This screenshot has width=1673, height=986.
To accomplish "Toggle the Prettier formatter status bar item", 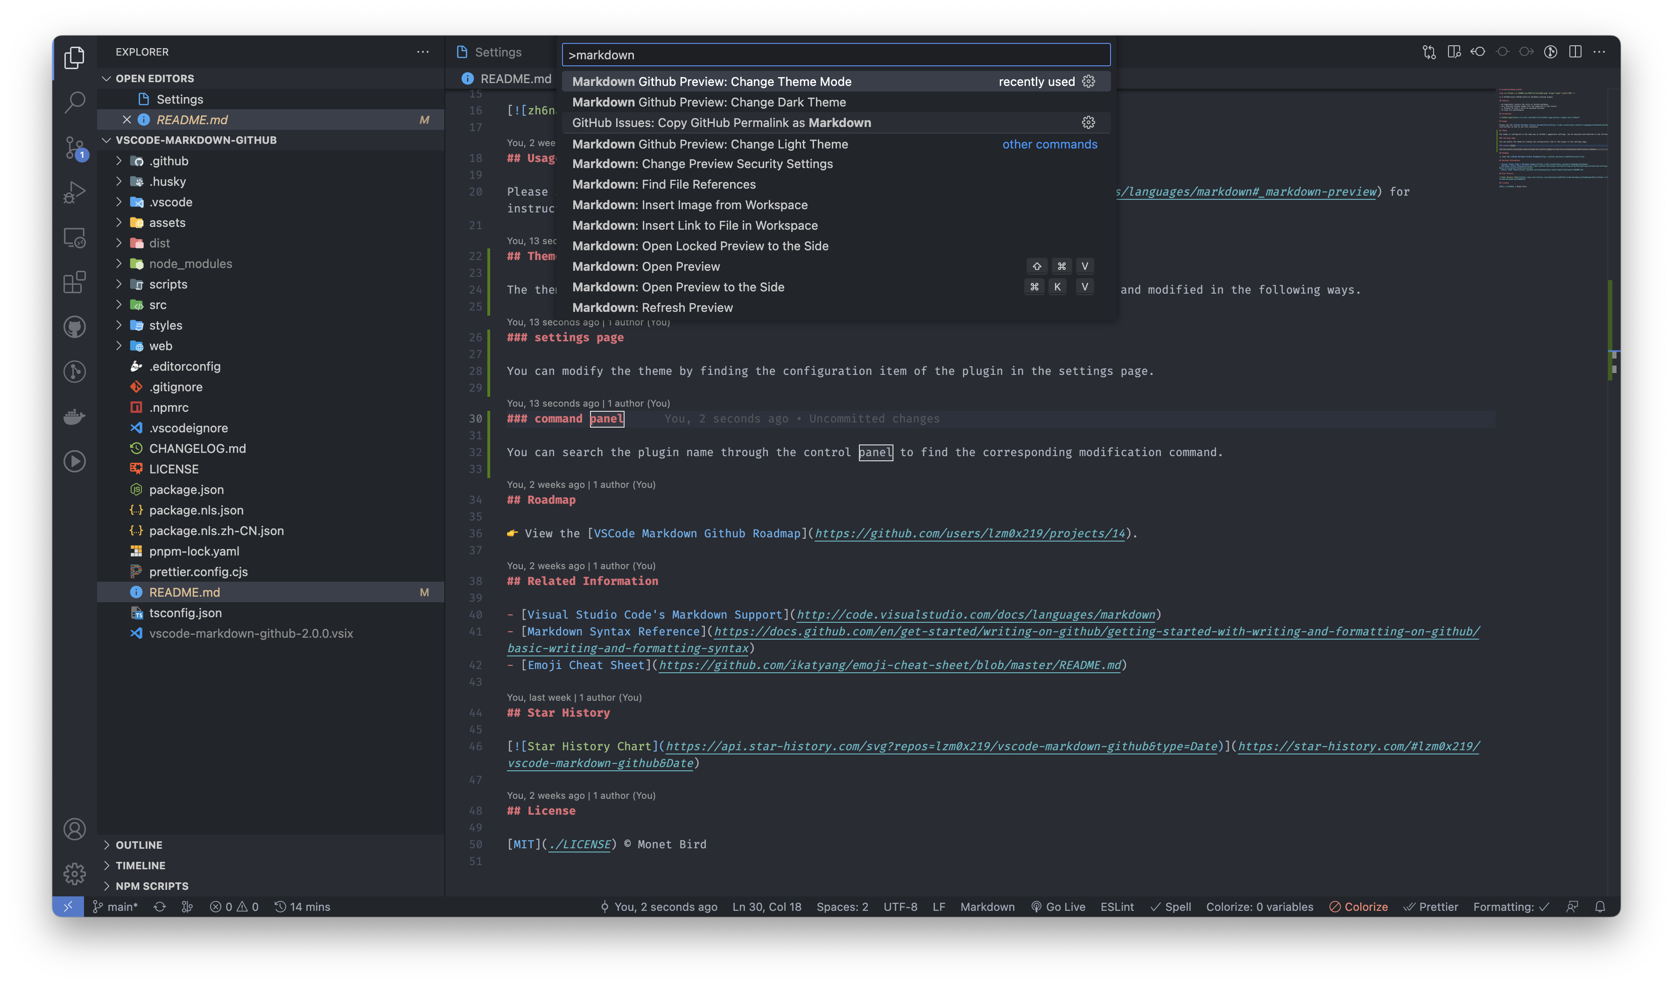I will pos(1431,906).
